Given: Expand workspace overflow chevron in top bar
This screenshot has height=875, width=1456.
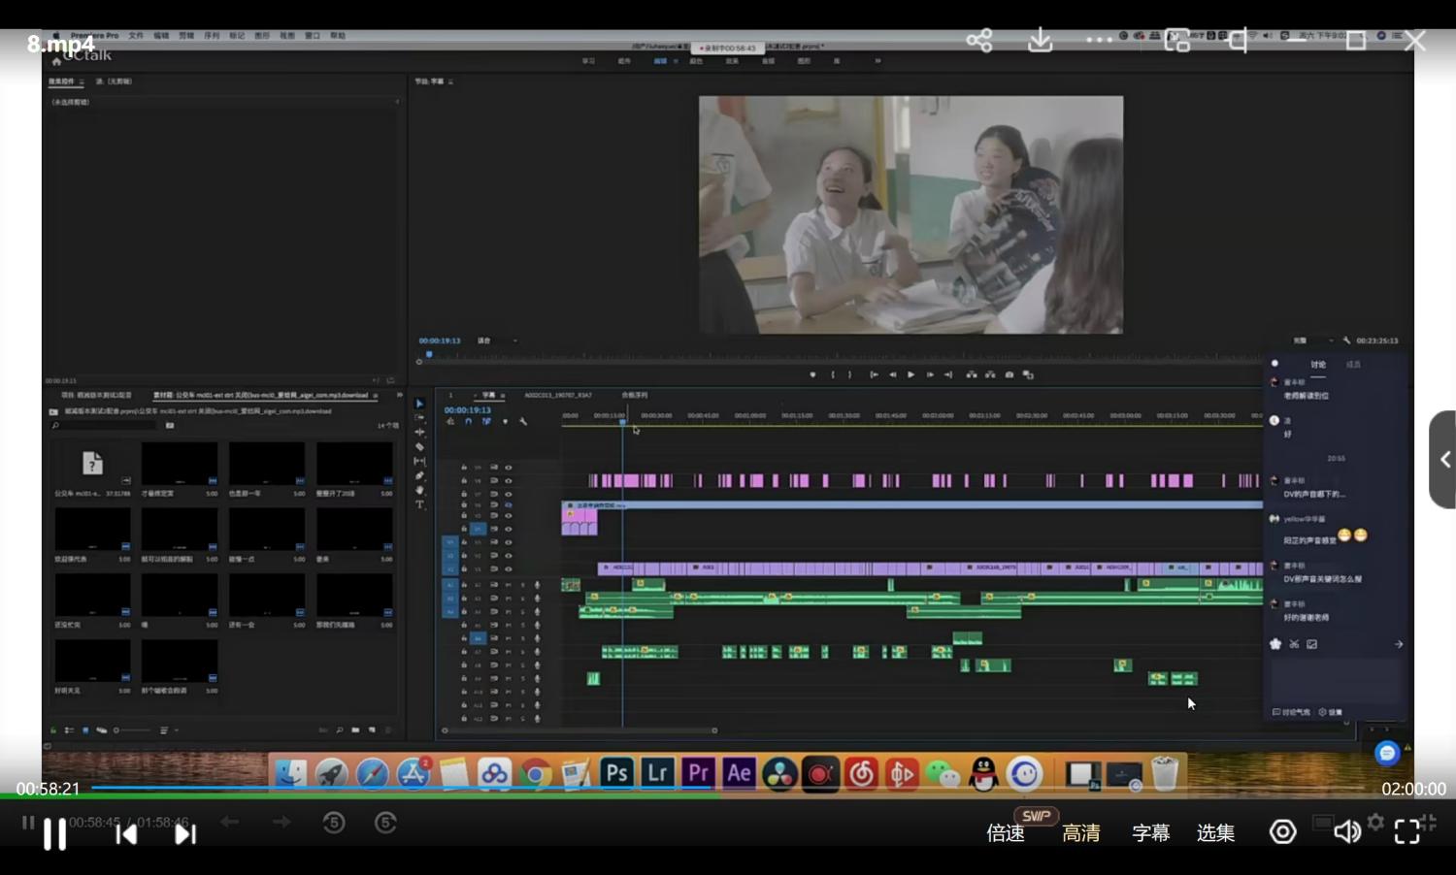Looking at the screenshot, I should pyautogui.click(x=877, y=60).
